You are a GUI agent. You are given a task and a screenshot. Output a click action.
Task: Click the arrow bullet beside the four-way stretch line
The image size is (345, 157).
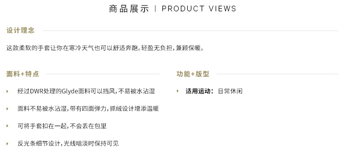click(7, 109)
